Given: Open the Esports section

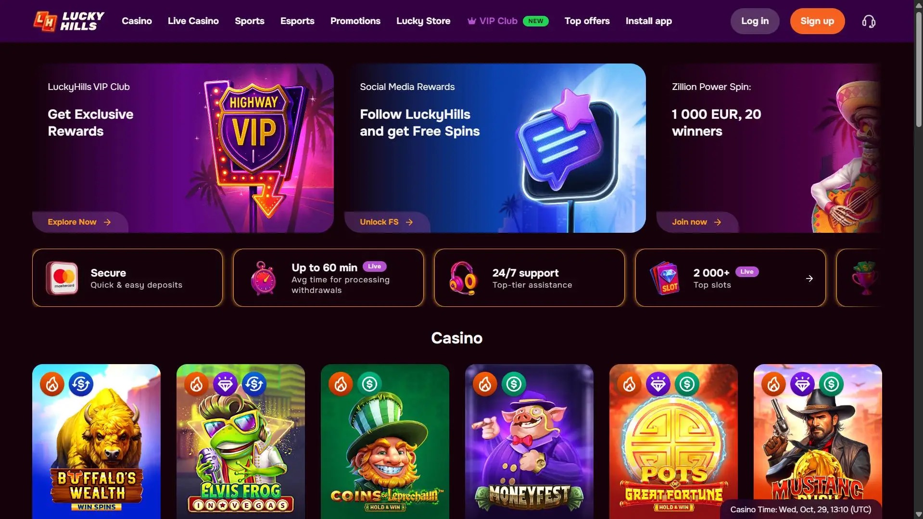Looking at the screenshot, I should coord(297,21).
